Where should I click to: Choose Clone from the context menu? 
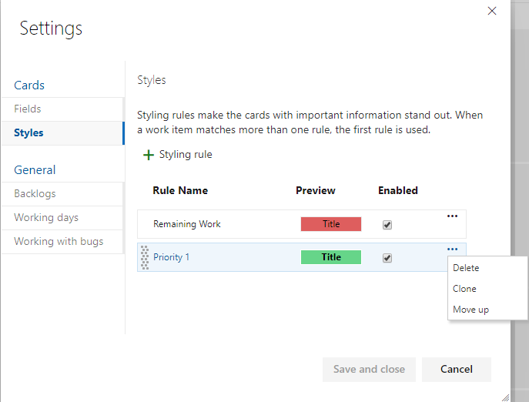click(464, 289)
